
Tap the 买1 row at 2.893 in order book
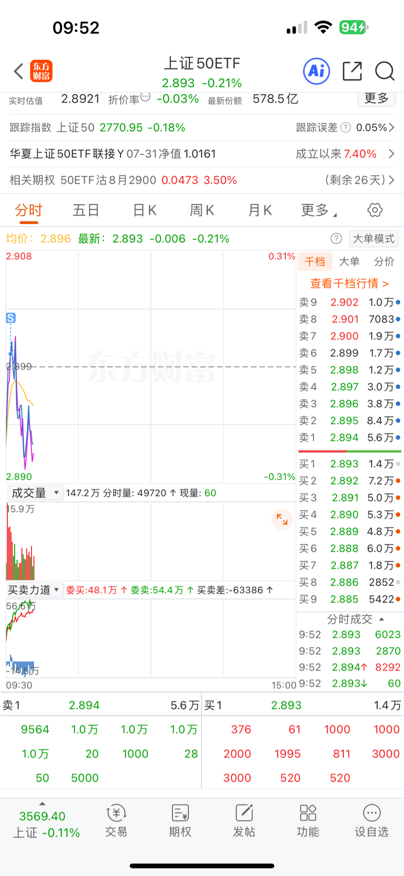(x=350, y=464)
